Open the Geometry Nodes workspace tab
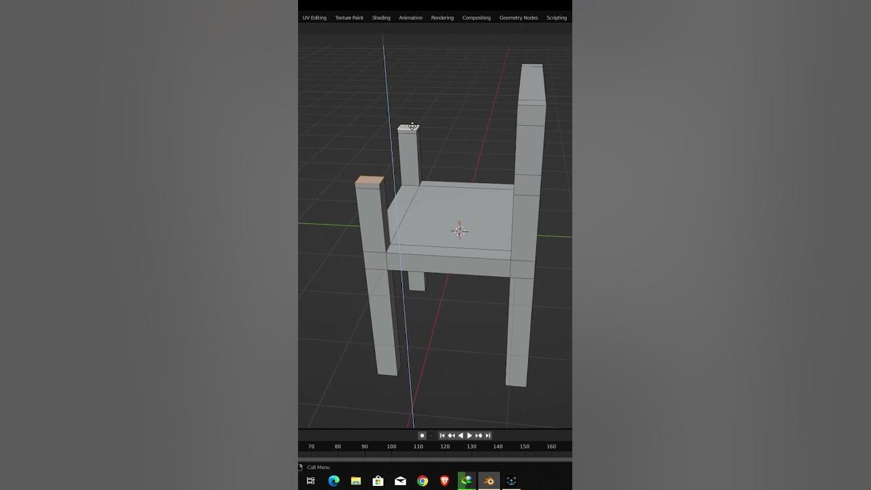 tap(519, 18)
